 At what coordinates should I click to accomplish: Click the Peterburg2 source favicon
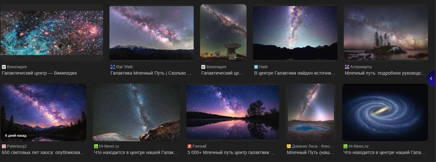click(x=4, y=146)
